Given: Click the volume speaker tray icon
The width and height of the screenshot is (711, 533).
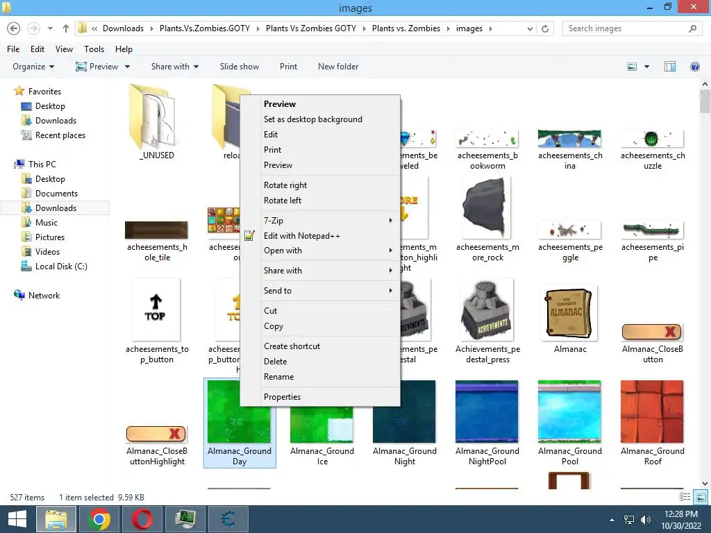Looking at the screenshot, I should click(x=645, y=520).
